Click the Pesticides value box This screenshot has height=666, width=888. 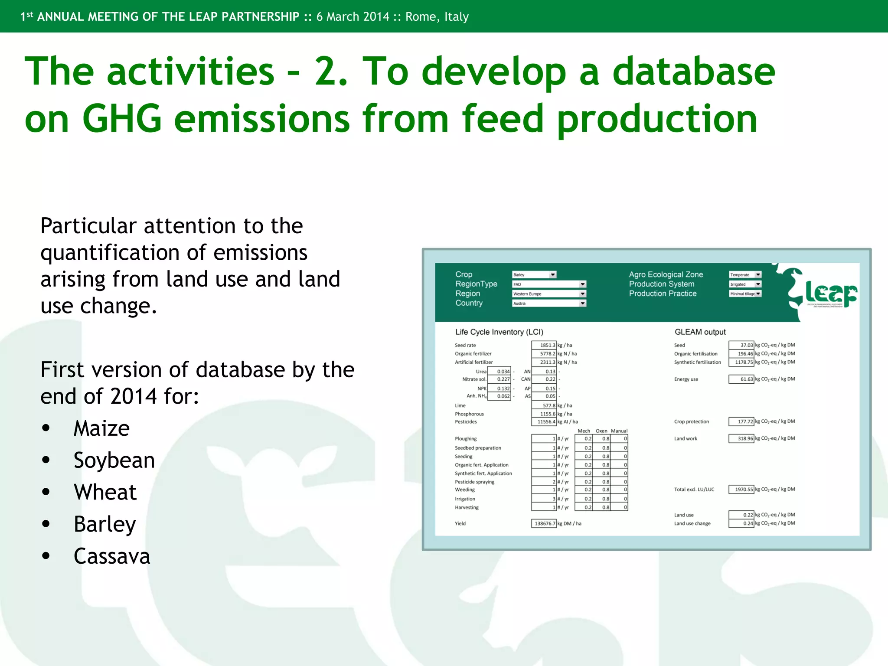point(544,422)
